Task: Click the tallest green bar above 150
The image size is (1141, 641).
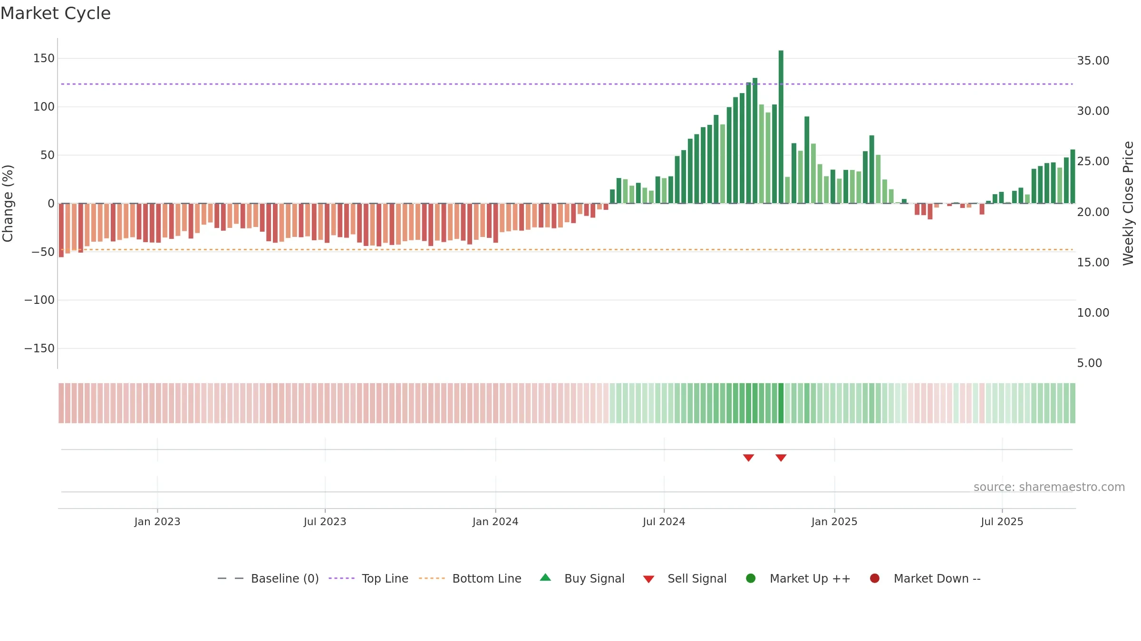Action: 781,127
